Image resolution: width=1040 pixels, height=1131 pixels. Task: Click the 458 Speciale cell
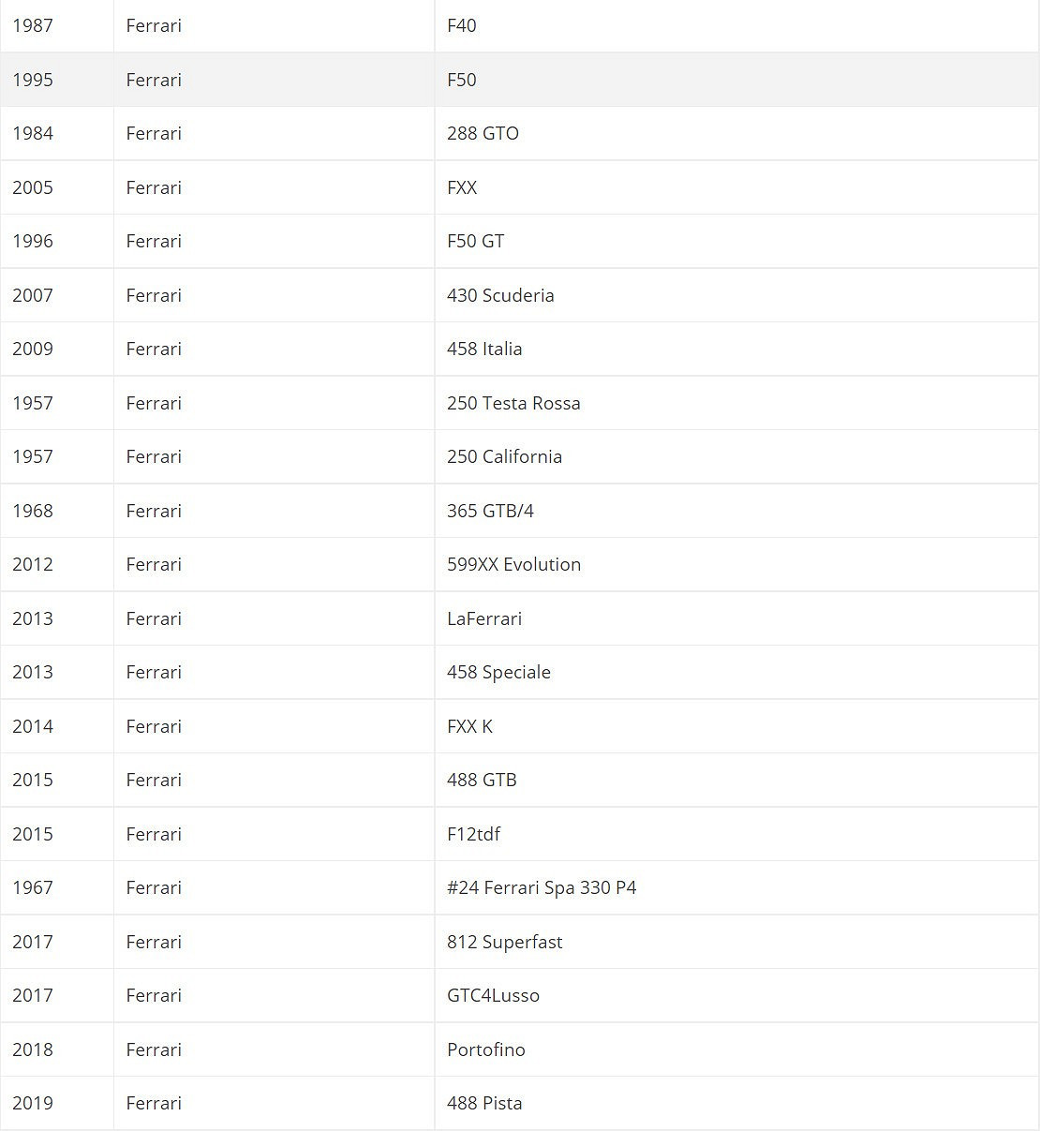click(498, 672)
